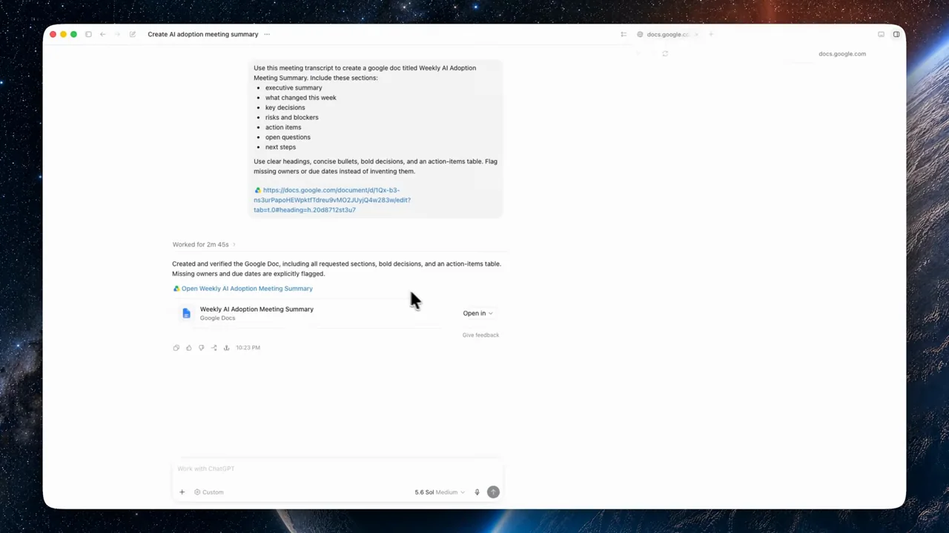Expand the 5.6 Sol Medium model selector
This screenshot has height=533, width=949.
(440, 492)
